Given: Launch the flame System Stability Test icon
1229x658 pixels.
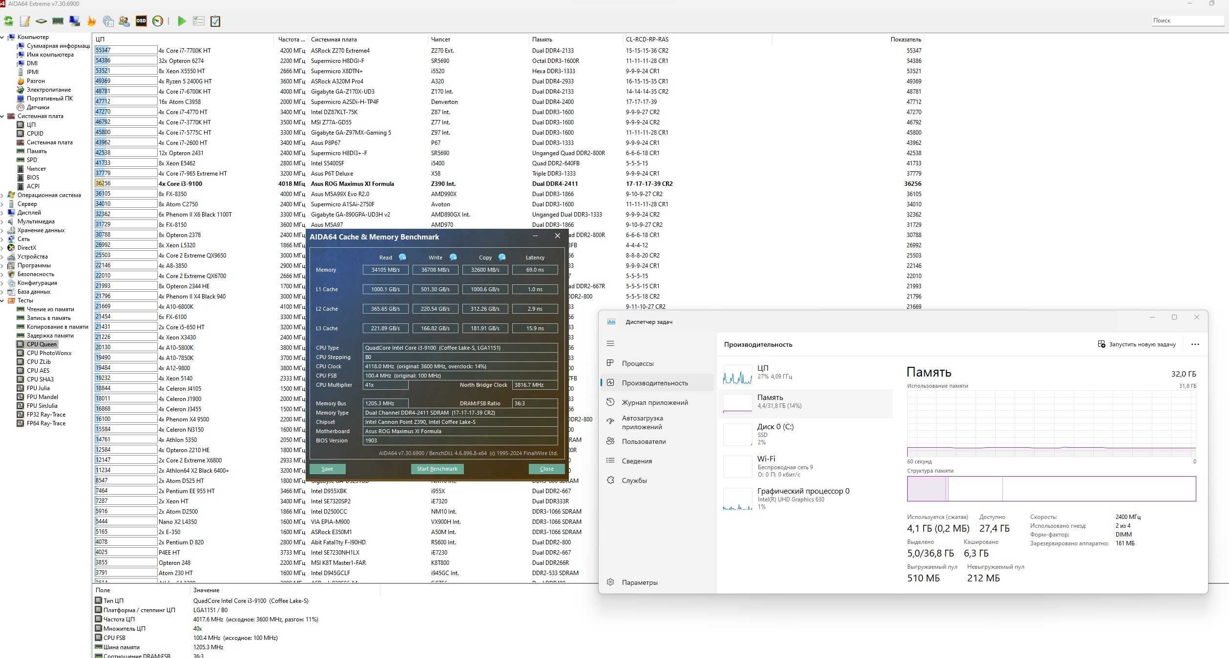Looking at the screenshot, I should coord(91,21).
